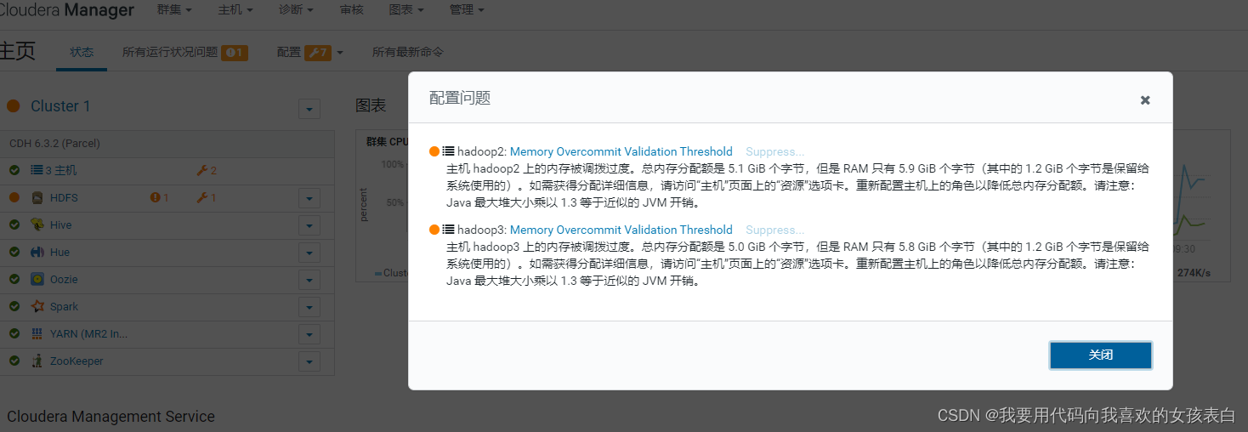Click the Cloudera Manager logo
The width and height of the screenshot is (1248, 432).
click(x=67, y=10)
